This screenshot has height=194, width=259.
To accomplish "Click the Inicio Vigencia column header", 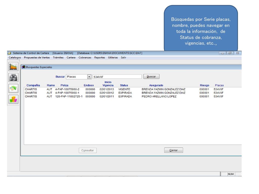I will click(108, 84).
